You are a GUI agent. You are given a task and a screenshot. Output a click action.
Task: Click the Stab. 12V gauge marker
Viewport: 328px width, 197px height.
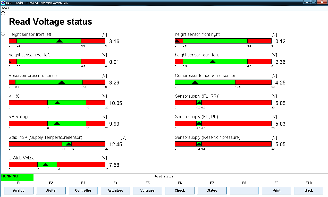(x=69, y=144)
